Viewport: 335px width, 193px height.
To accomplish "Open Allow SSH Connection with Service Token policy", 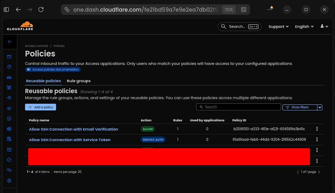I will 70,140.
